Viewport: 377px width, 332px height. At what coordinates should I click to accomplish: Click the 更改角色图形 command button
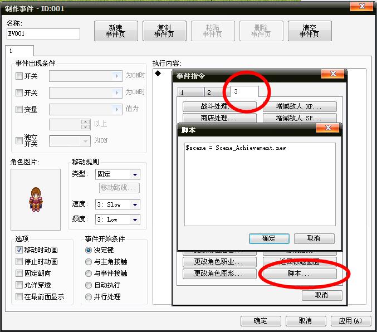pyautogui.click(x=219, y=274)
